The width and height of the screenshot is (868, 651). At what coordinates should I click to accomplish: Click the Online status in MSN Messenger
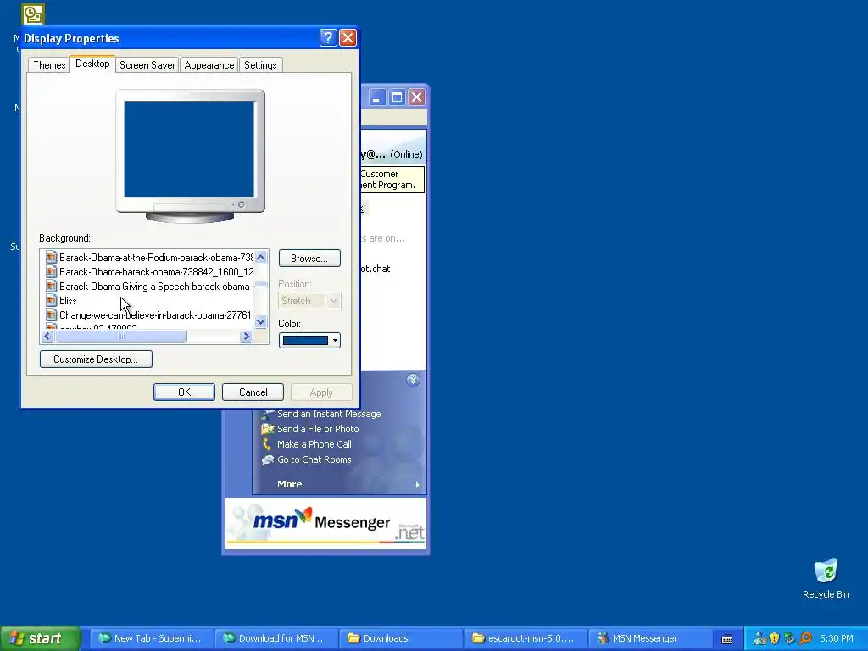point(406,154)
